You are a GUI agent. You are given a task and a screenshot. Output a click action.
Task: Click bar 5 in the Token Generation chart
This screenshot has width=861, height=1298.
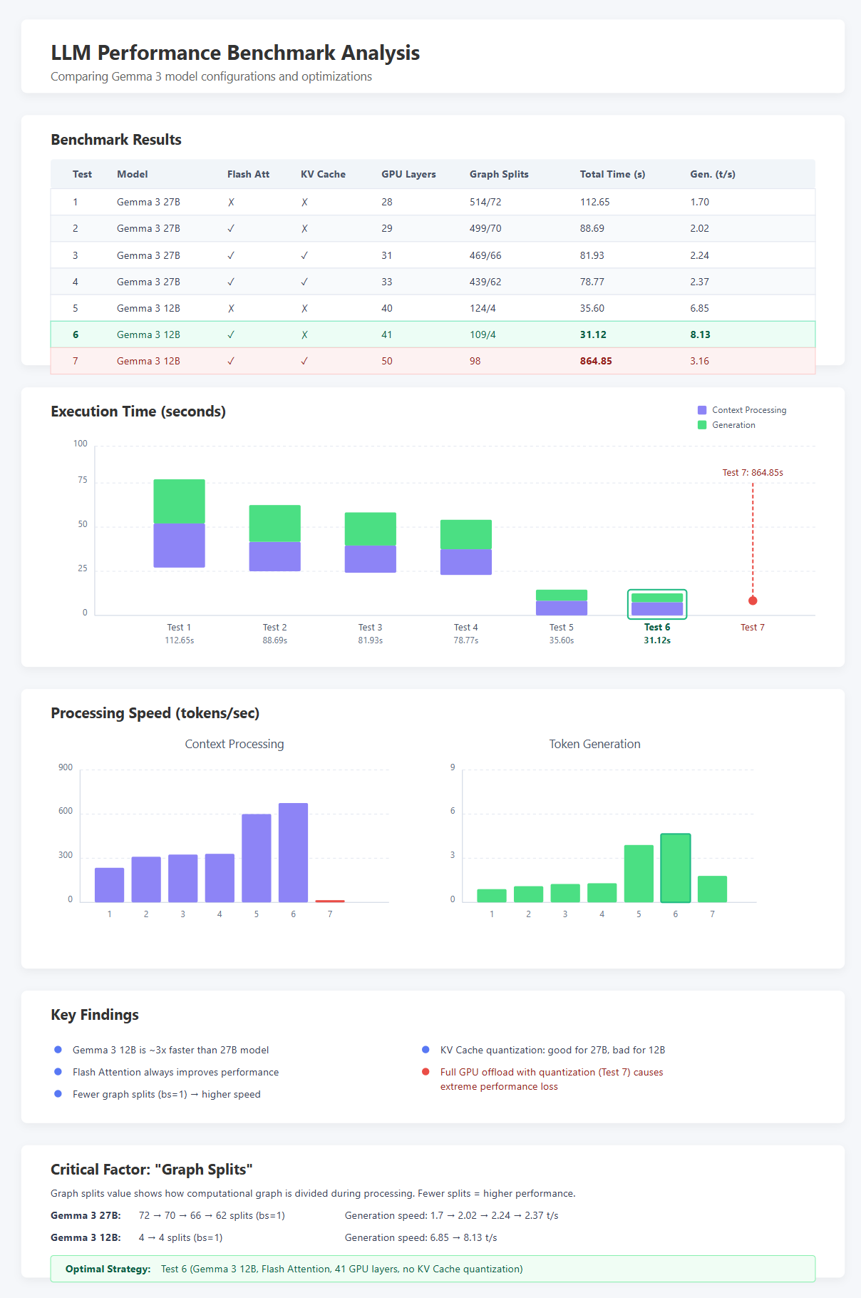639,874
